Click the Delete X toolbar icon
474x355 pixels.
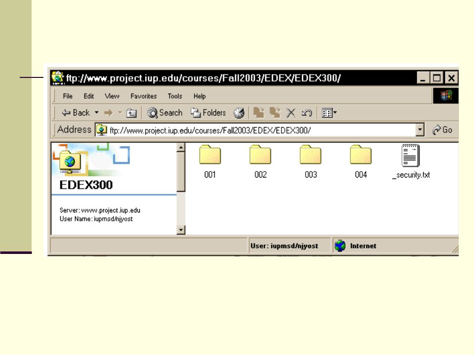[291, 113]
